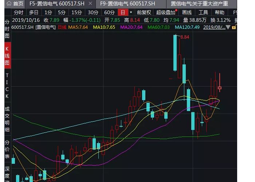255x182 pixels.
Task: Switch chart to 15分 interval
Action: pyautogui.click(x=76, y=12)
